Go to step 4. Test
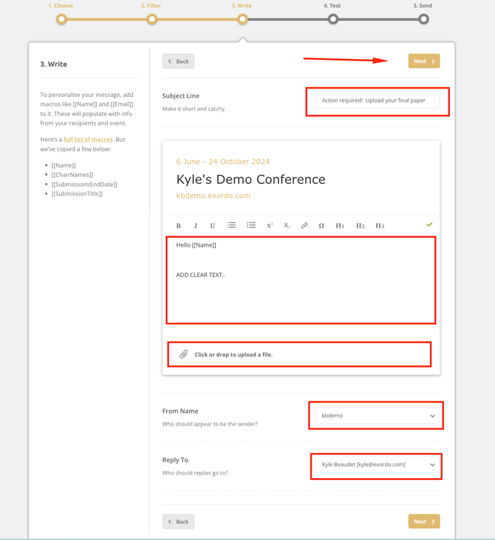 [x=333, y=19]
